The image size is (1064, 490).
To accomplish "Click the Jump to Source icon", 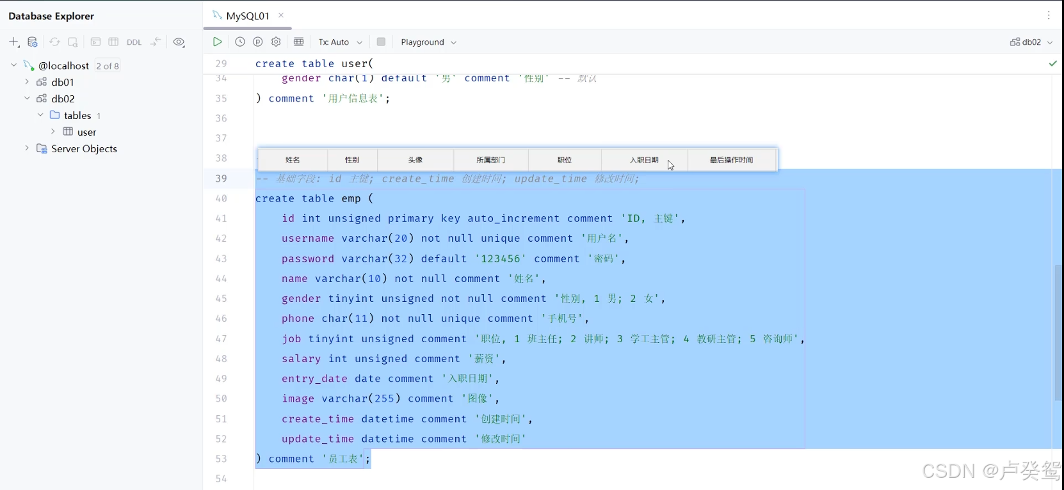I will pos(156,42).
